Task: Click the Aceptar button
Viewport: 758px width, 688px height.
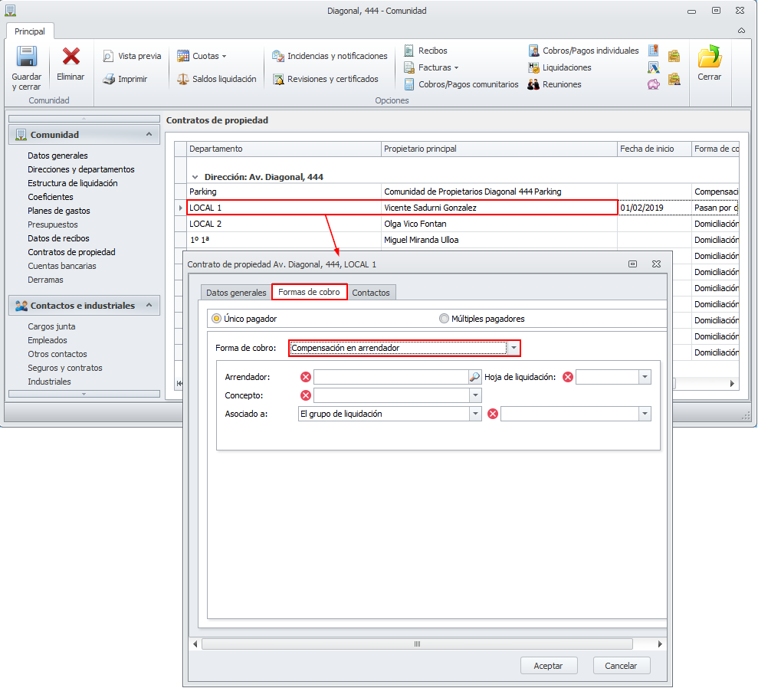Action: [548, 666]
